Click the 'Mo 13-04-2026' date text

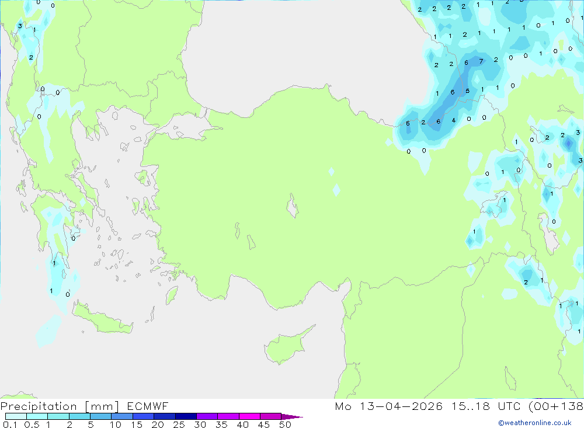tap(388, 406)
